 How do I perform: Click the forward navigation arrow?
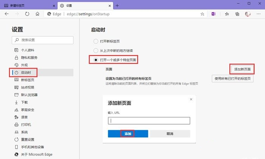pos(17,14)
